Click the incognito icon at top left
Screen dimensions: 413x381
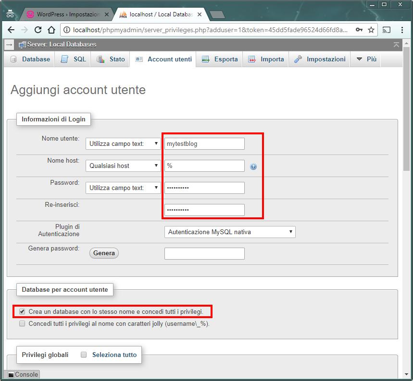point(10,13)
